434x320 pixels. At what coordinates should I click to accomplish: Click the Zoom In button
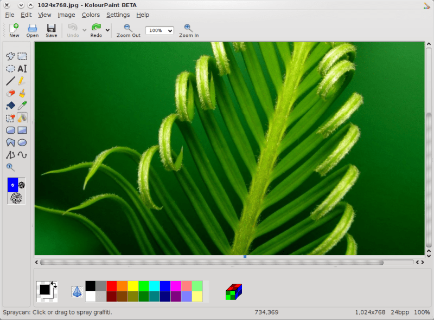(188, 30)
